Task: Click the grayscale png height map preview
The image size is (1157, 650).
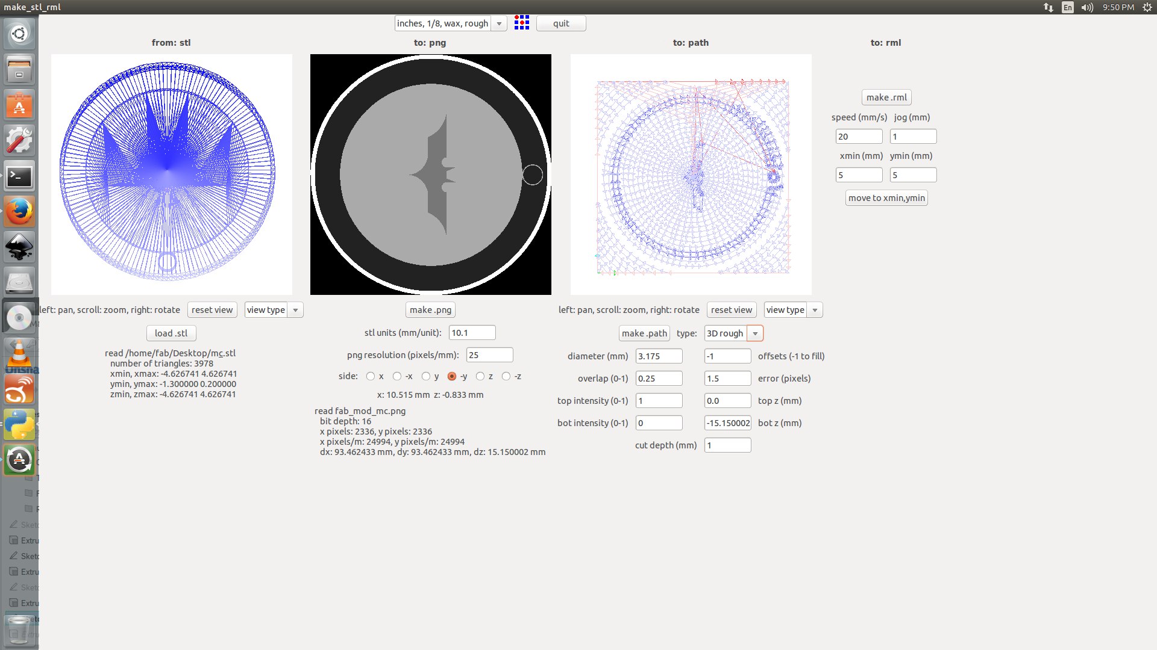Action: click(x=431, y=175)
